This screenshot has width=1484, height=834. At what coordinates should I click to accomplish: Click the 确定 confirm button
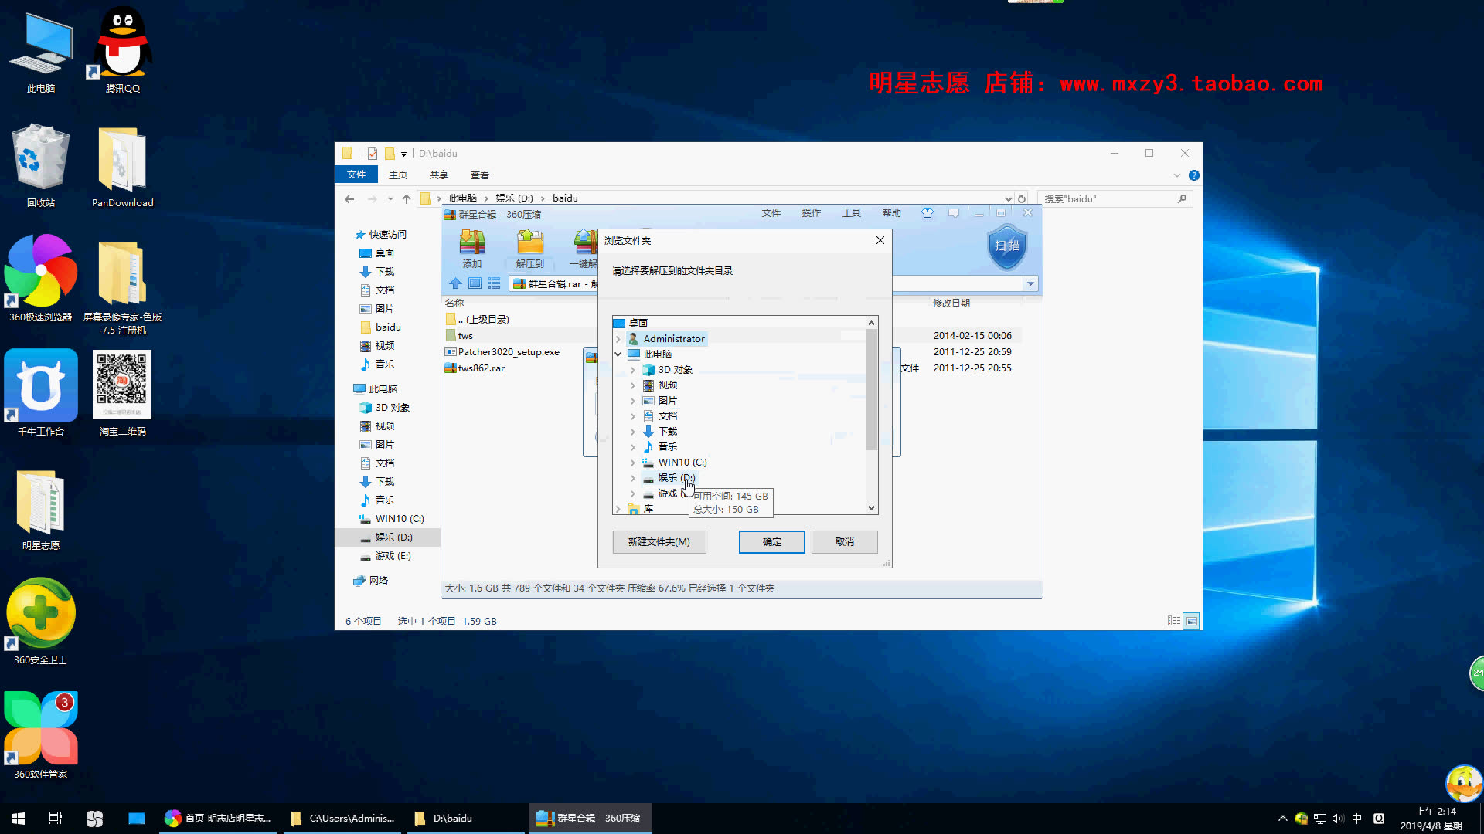771,541
